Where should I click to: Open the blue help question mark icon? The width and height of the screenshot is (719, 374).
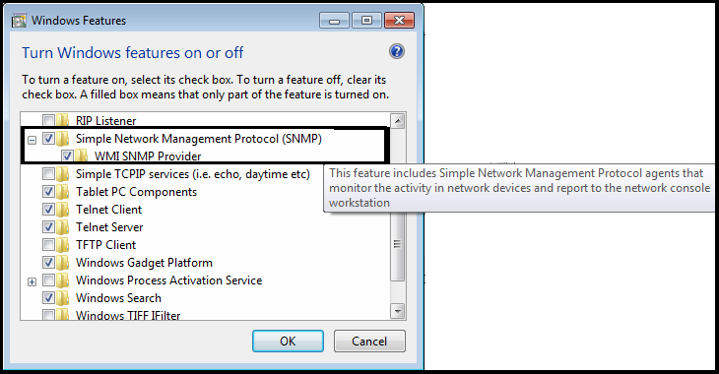click(397, 51)
